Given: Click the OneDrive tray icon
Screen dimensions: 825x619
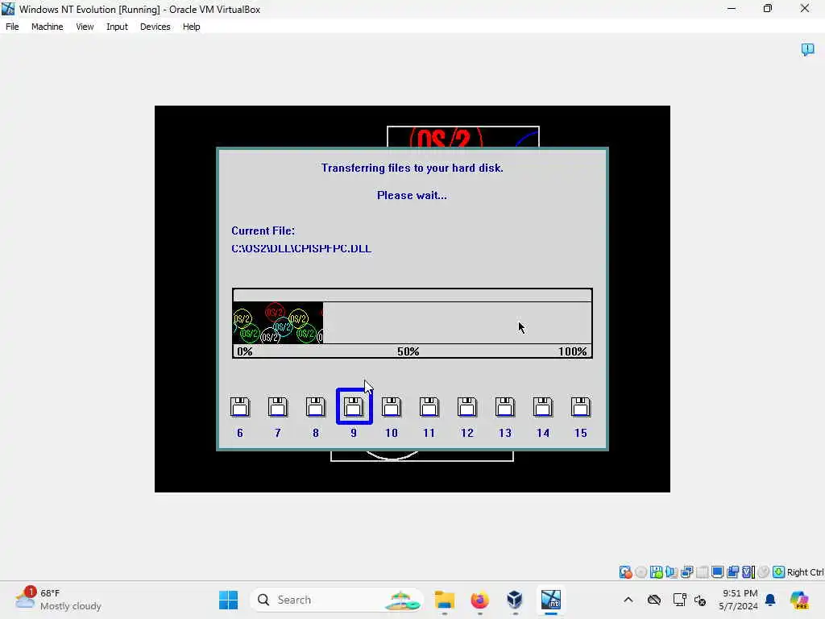Looking at the screenshot, I should (654, 600).
